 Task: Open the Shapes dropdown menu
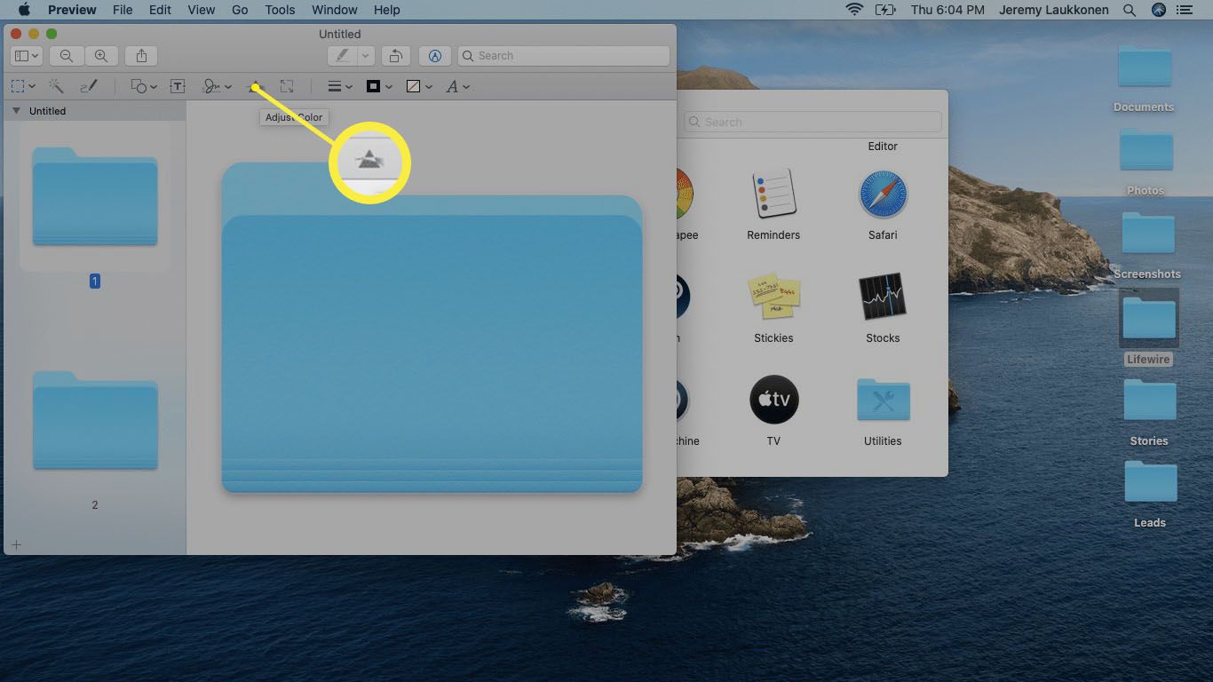pyautogui.click(x=143, y=86)
